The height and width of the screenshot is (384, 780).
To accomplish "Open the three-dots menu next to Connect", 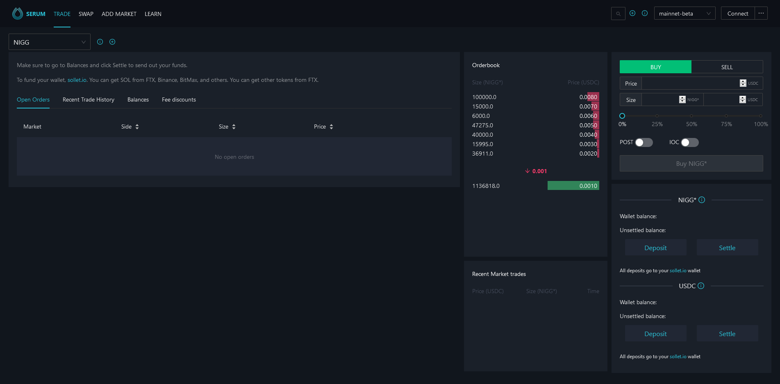I will pyautogui.click(x=761, y=13).
